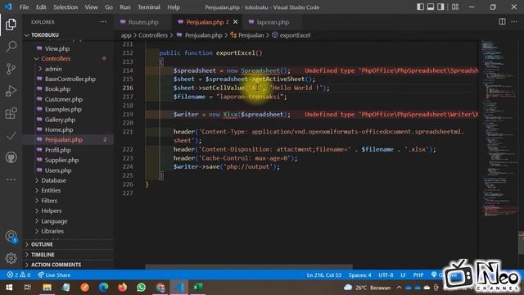Open BaseController.php in explorer

[x=70, y=79]
